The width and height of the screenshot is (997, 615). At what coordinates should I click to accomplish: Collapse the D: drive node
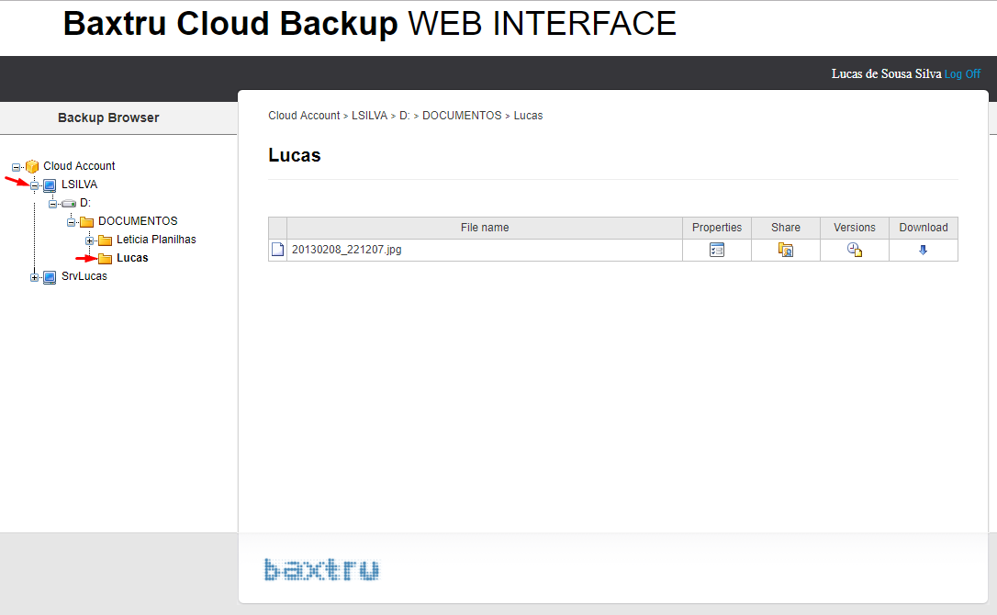tap(52, 204)
